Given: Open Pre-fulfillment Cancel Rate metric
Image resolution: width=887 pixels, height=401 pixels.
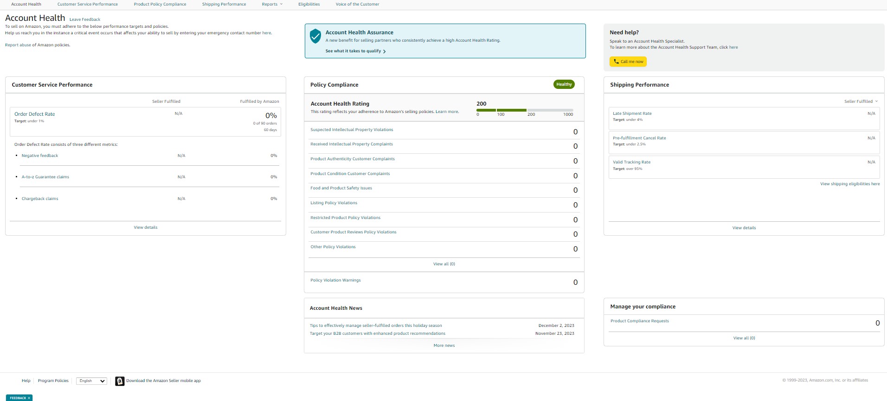Looking at the screenshot, I should 639,138.
